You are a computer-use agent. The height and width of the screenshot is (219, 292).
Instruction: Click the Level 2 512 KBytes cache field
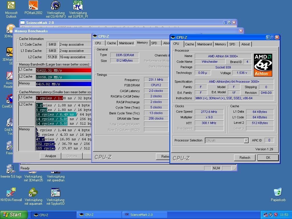pyautogui.click(x=260, y=123)
